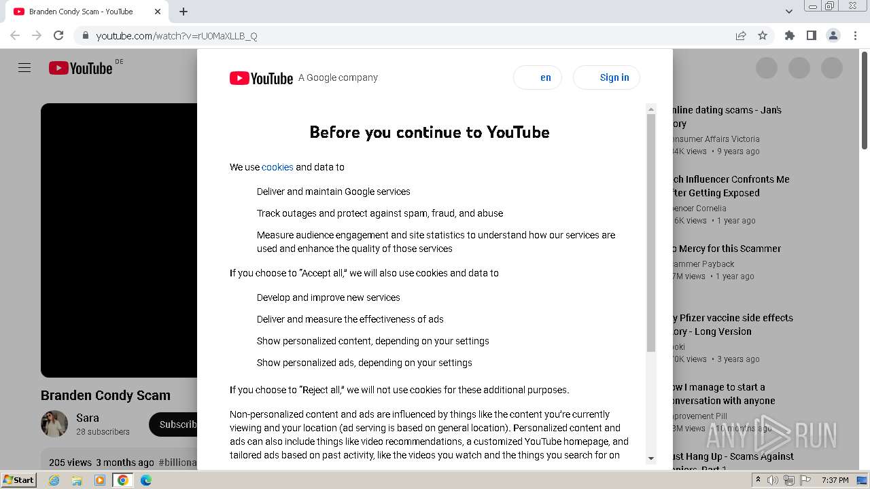The height and width of the screenshot is (489, 870).
Task: Open the Chrome three-dot menu
Action: pyautogui.click(x=856, y=35)
